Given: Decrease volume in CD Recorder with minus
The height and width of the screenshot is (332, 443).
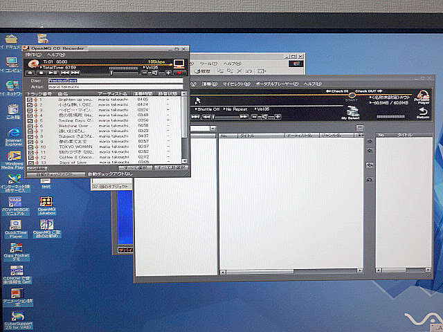Looking at the screenshot, I should click(x=145, y=73).
